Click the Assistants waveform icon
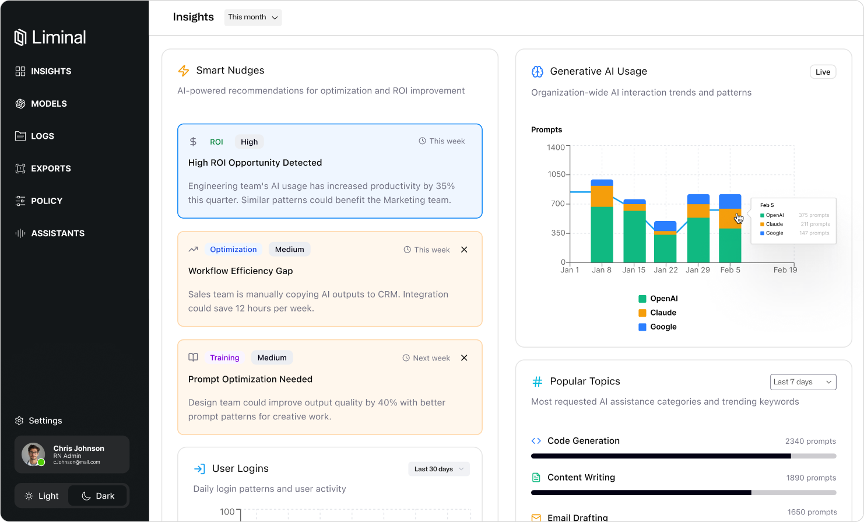 coord(20,233)
